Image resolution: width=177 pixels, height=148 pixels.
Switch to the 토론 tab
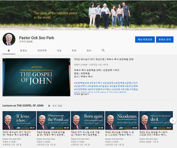pos(74,50)
